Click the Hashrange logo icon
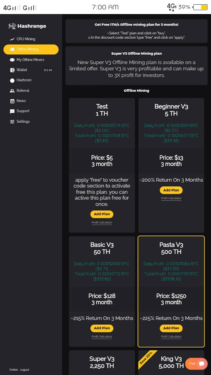 12,26
